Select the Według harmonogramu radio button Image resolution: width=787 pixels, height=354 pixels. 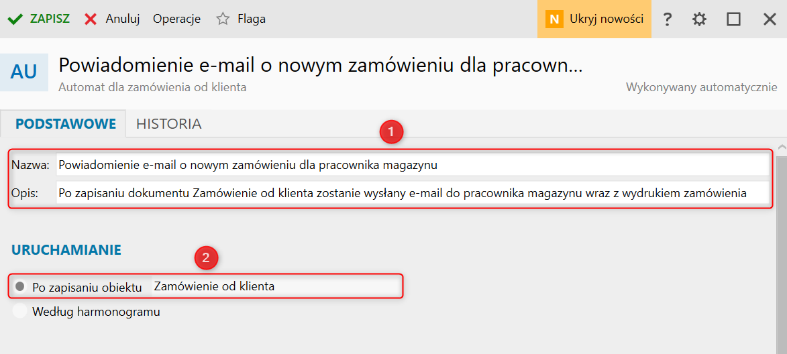pyautogui.click(x=20, y=311)
